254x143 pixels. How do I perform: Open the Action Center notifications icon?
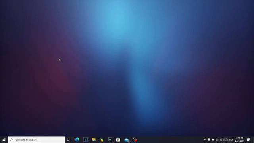249,139
